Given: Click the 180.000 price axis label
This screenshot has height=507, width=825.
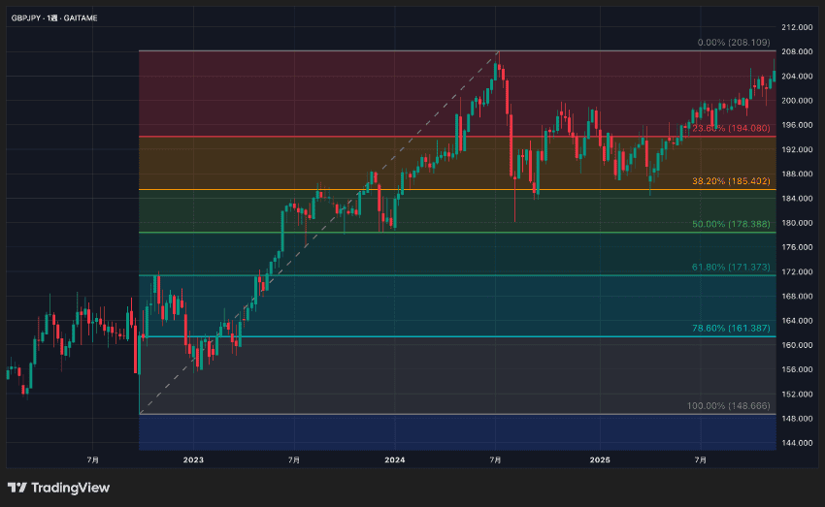Looking at the screenshot, I should coord(797,223).
